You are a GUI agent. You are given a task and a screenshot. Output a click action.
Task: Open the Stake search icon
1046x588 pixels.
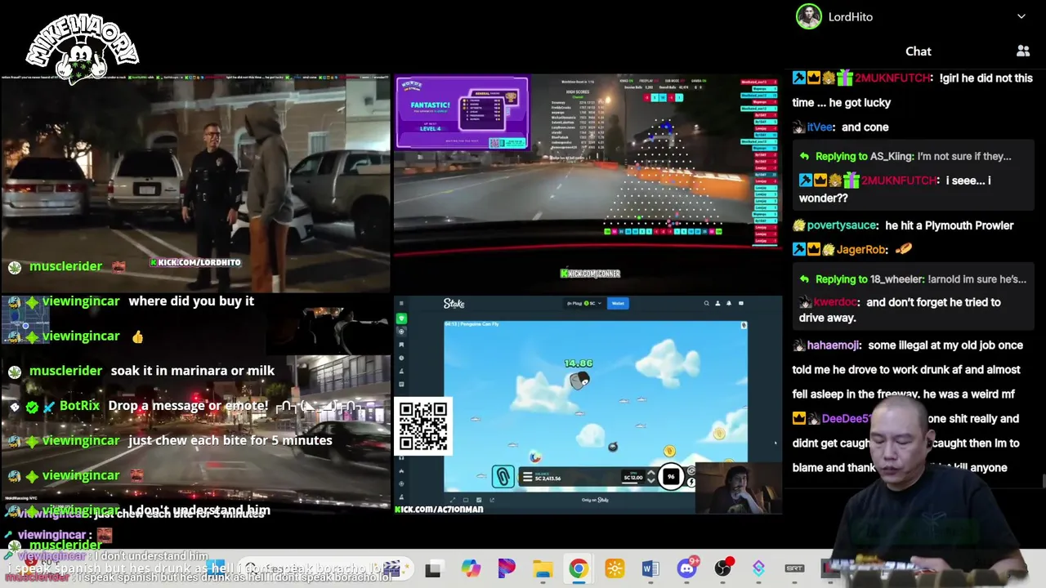[707, 303]
